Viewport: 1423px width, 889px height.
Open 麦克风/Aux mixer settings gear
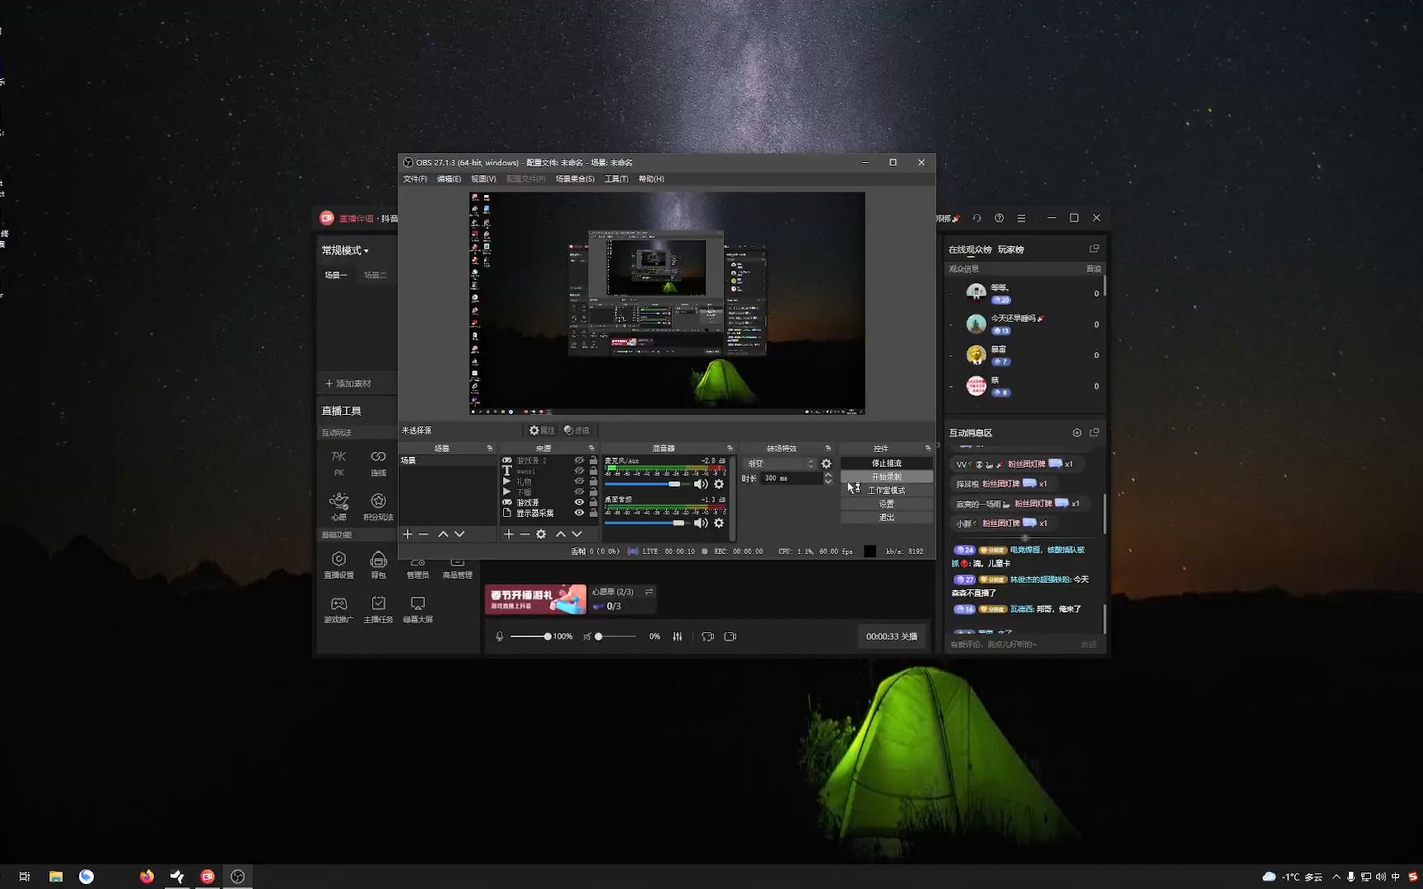pyautogui.click(x=719, y=484)
